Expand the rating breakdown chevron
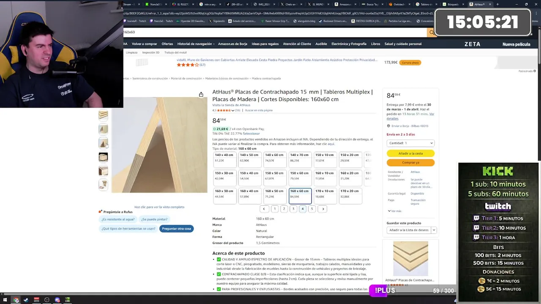 click(x=232, y=110)
